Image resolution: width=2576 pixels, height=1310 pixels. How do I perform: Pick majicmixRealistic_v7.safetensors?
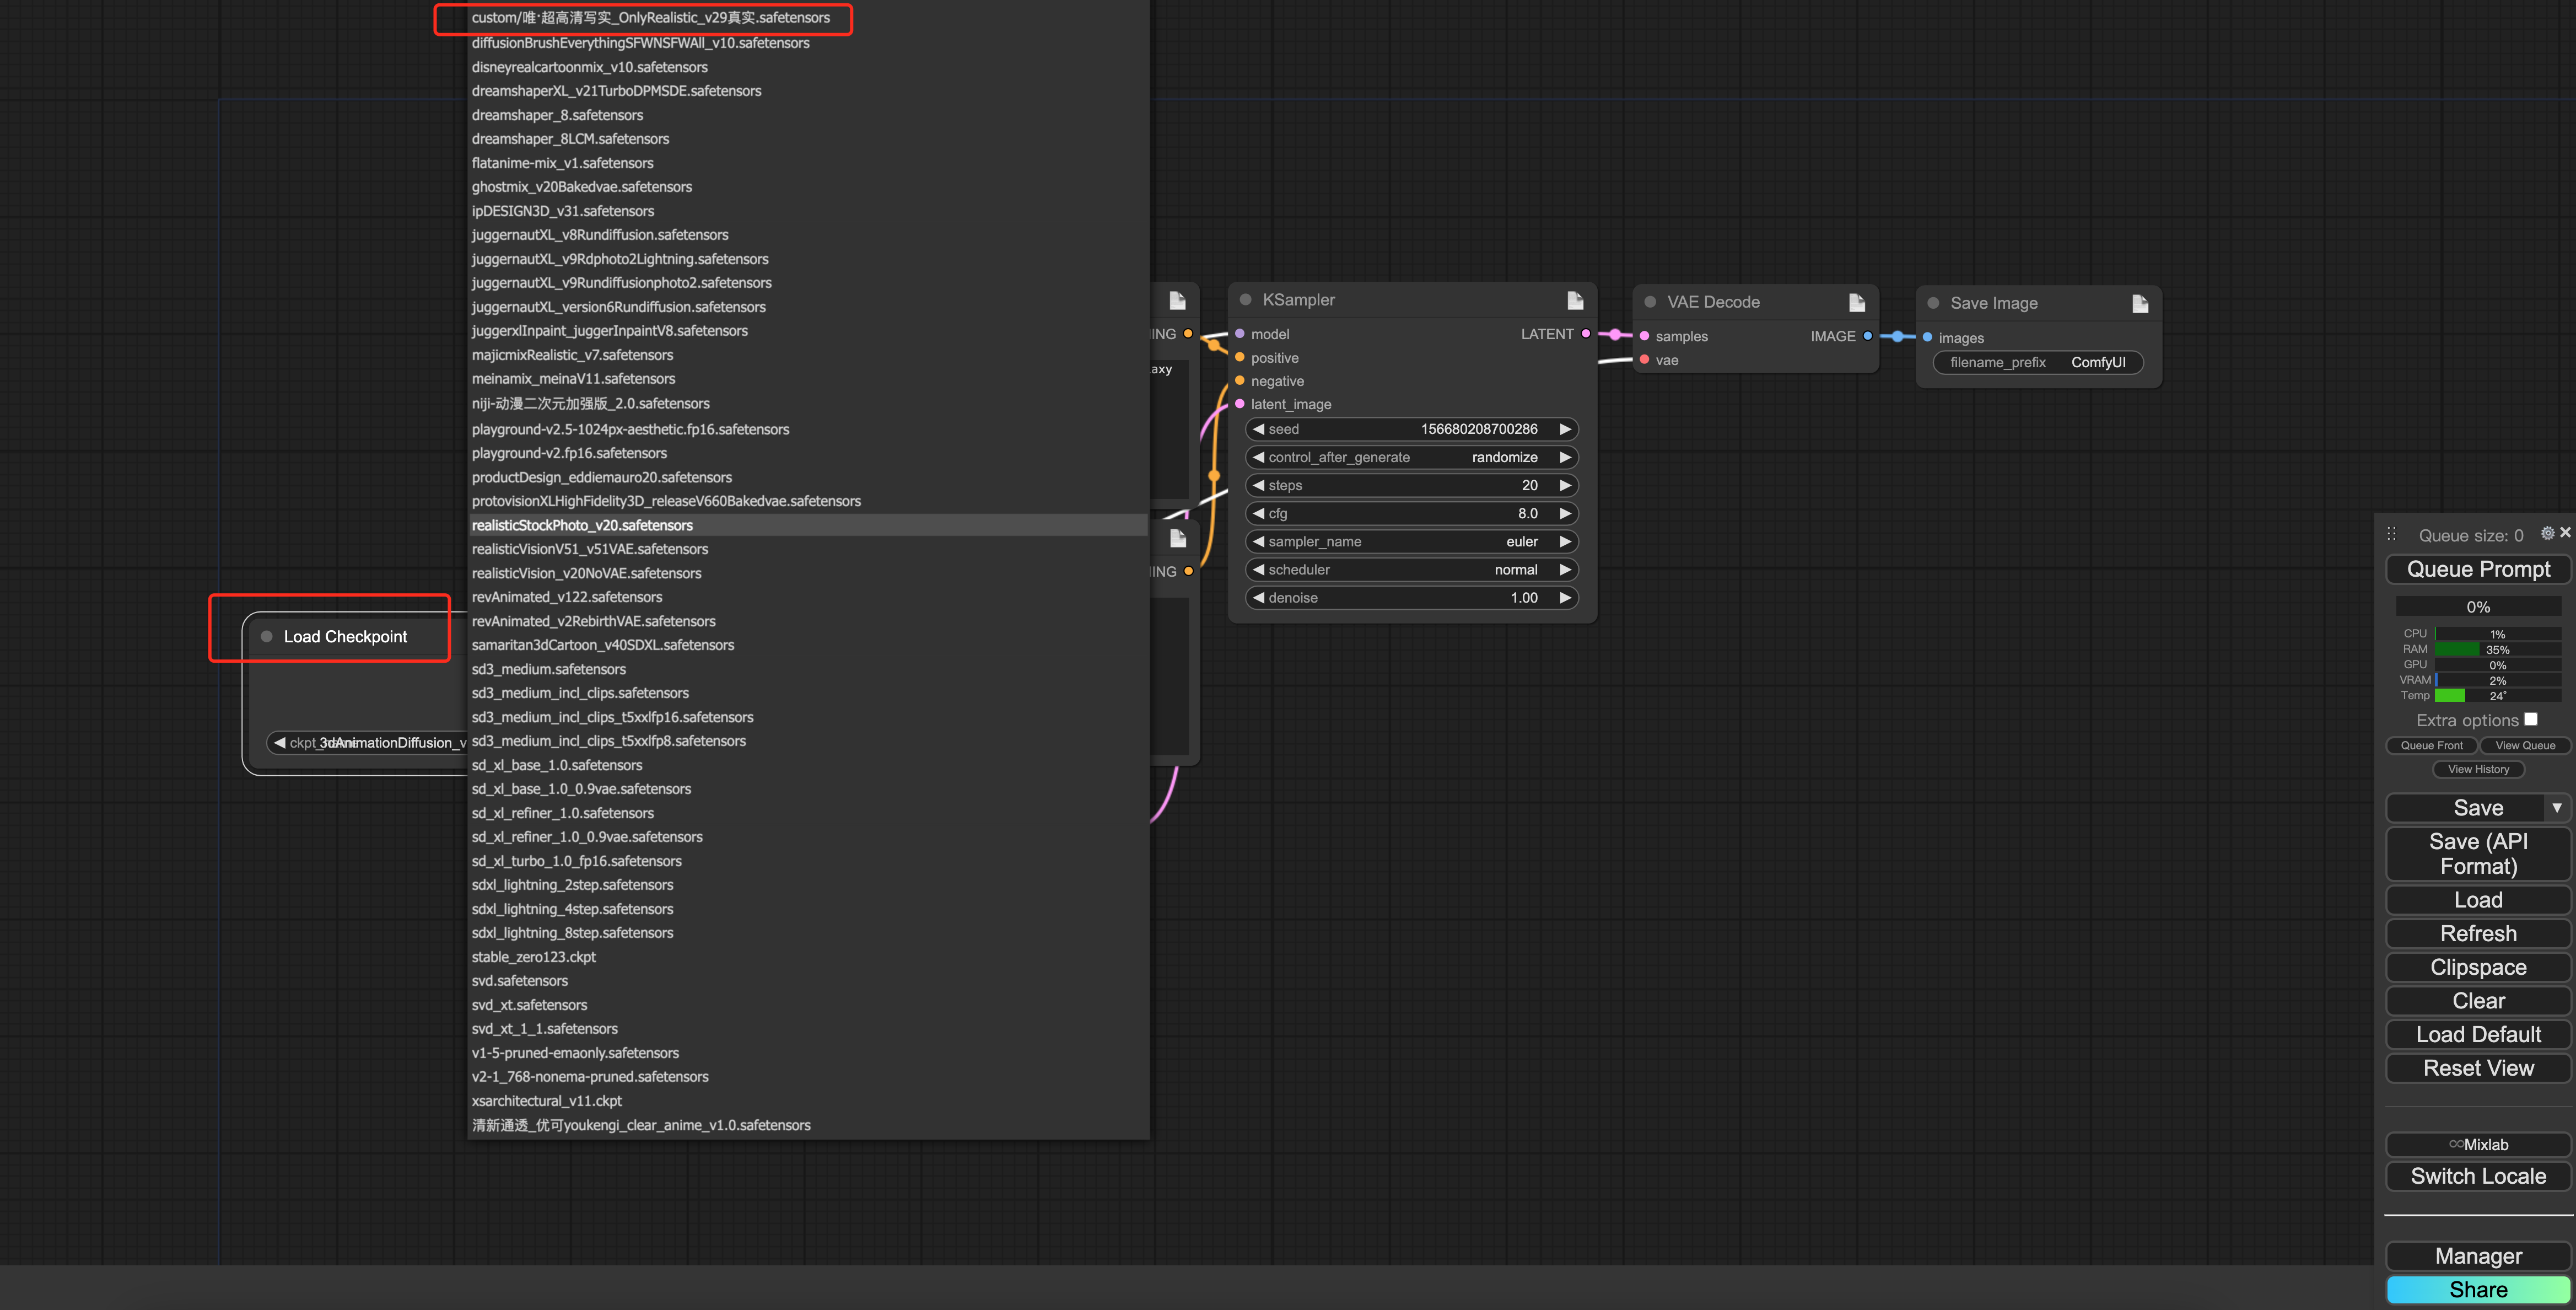[x=808, y=355]
